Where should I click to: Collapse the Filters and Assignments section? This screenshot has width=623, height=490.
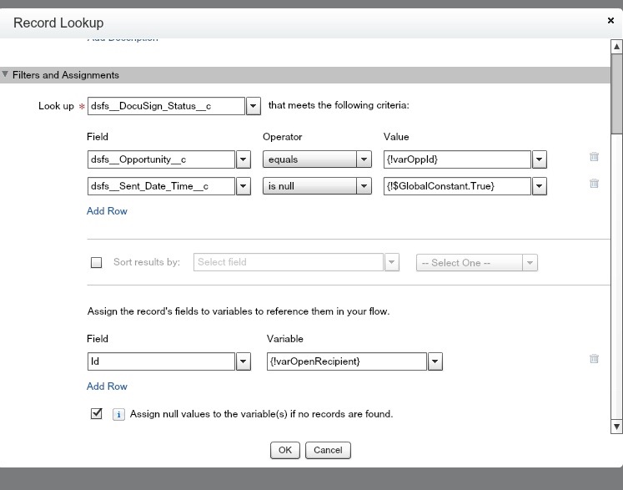[6, 75]
